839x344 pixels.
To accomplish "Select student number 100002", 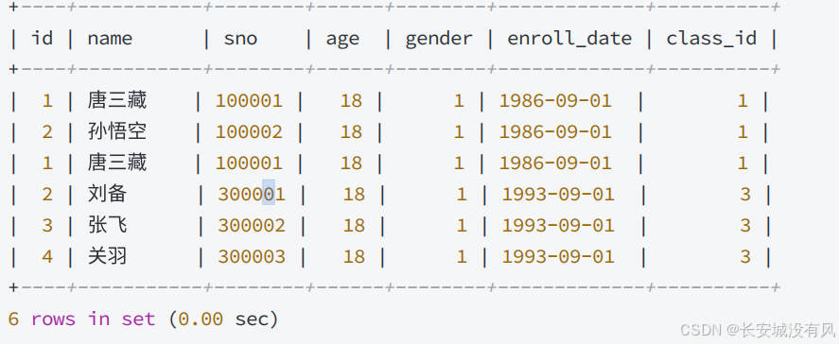I will point(249,131).
